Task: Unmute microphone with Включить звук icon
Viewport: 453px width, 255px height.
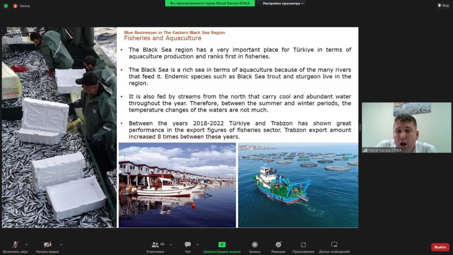Action: [15, 245]
